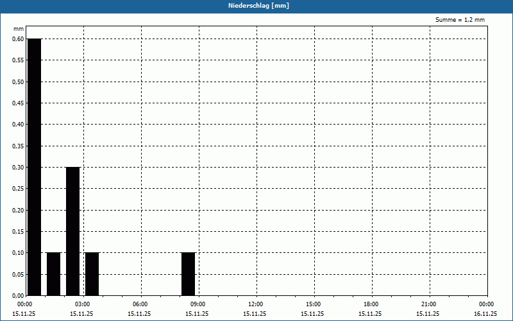Screen dimensions: 513x321
Task: Select the Summe = 1,2 mm total label
Action: pyautogui.click(x=460, y=20)
